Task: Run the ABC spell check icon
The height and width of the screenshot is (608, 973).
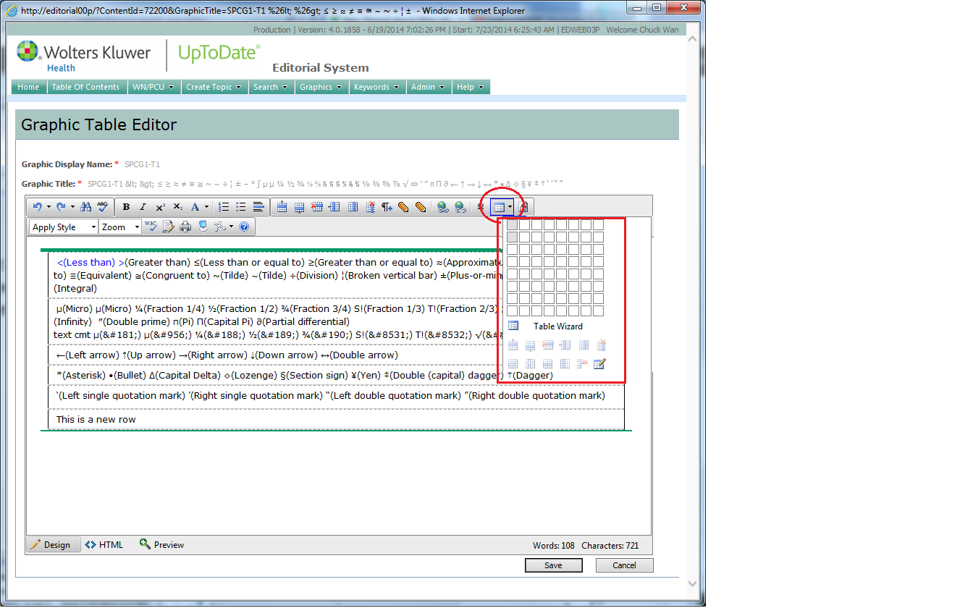Action: (103, 207)
